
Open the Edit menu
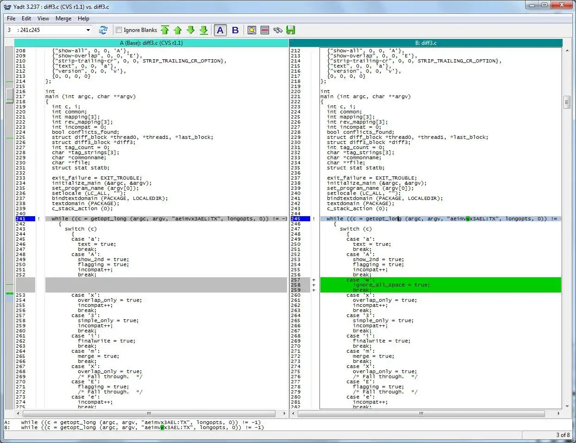(26, 19)
